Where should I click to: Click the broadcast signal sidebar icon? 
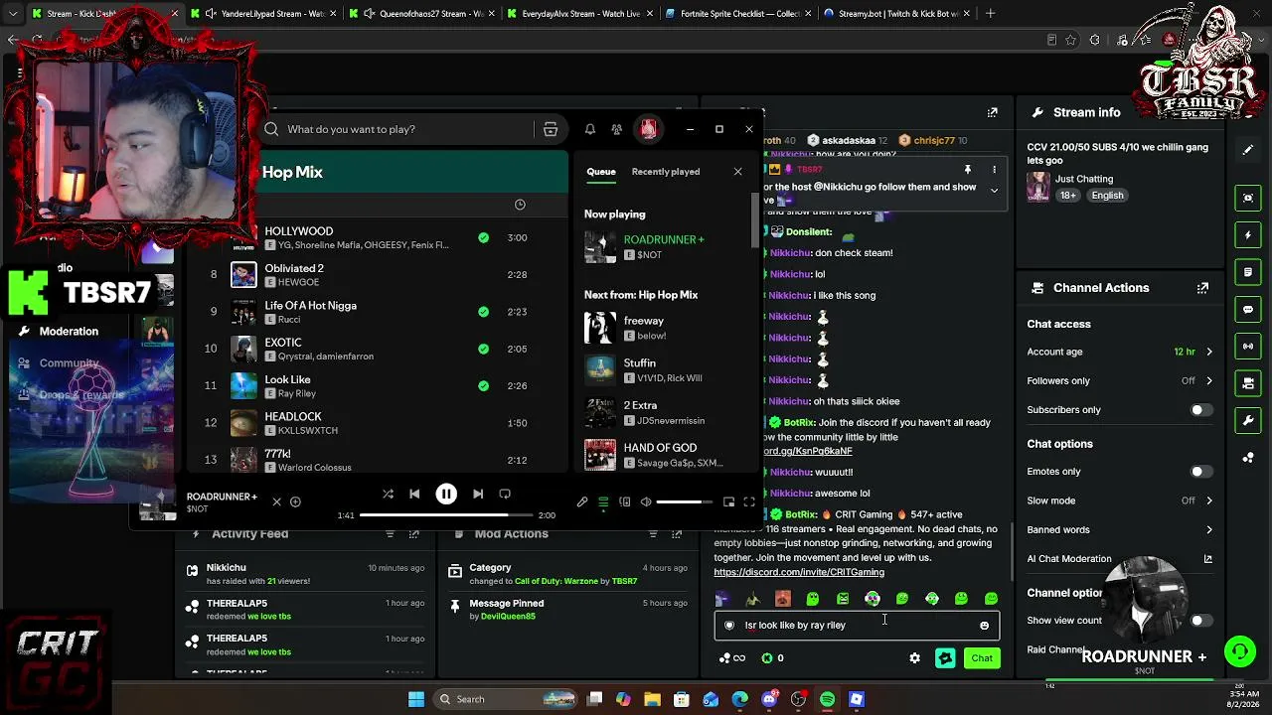(1248, 347)
